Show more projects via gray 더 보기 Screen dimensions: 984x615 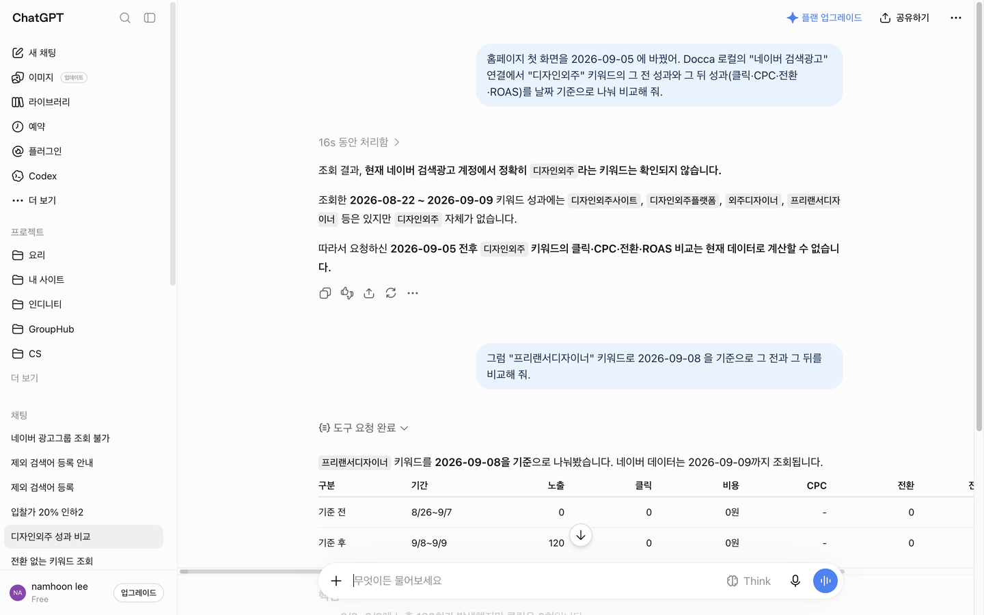25,378
